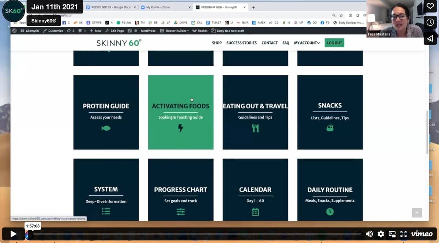Click the lightning bolt icon in Activating Foods
Image resolution: width=439 pixels, height=243 pixels.
point(181,128)
